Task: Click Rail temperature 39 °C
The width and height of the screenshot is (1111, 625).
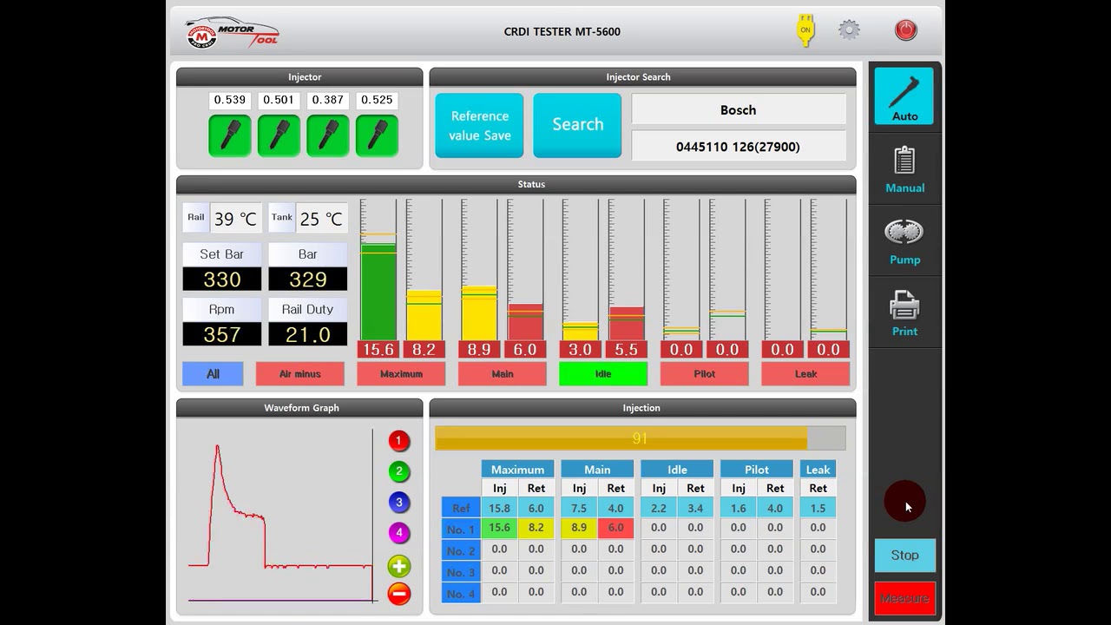Action: (x=235, y=218)
